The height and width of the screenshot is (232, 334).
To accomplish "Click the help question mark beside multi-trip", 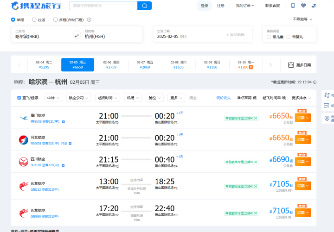I will coord(89,20).
